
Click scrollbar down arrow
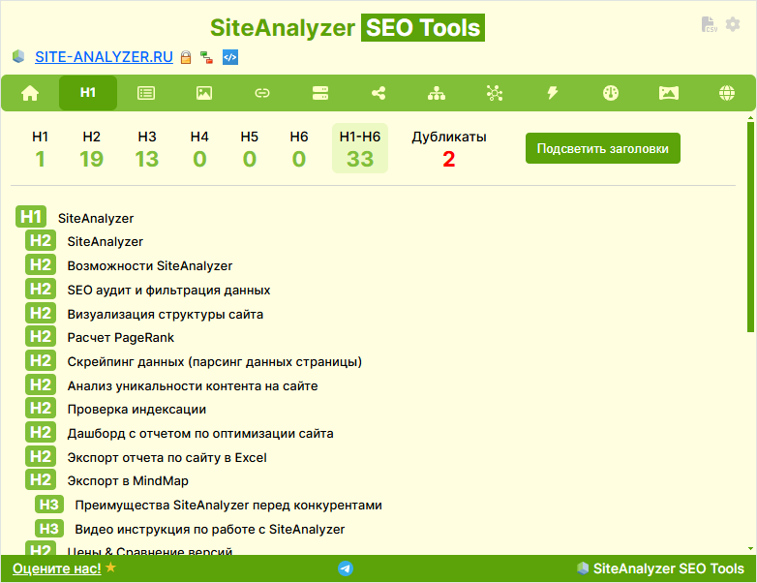(750, 549)
